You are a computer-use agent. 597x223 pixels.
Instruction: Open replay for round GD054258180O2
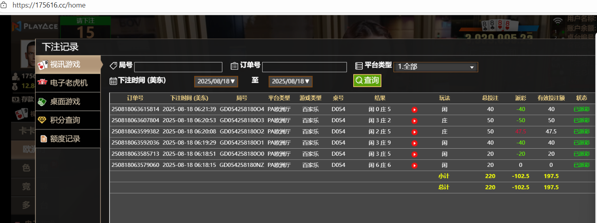click(x=414, y=132)
